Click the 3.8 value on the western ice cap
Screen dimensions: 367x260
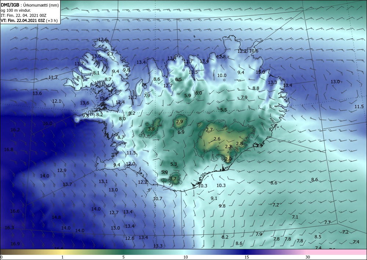(151, 129)
